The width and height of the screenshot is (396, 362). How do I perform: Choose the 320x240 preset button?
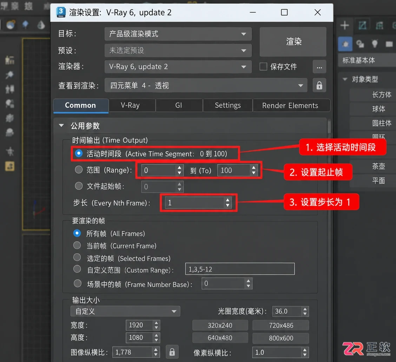220,325
